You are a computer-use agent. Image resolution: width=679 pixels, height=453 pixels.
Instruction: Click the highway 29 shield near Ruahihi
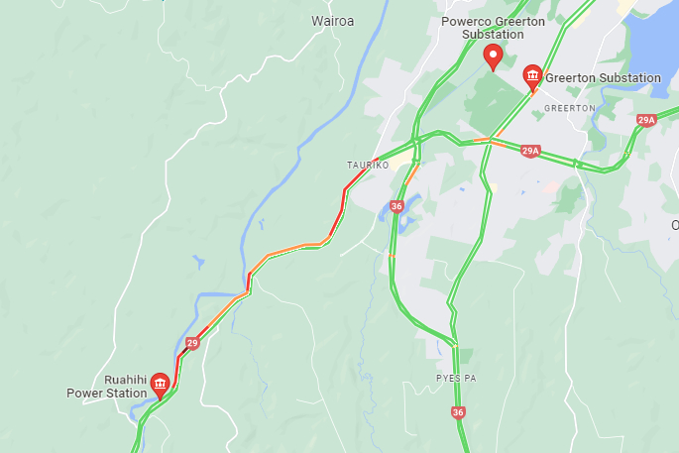[x=192, y=343]
